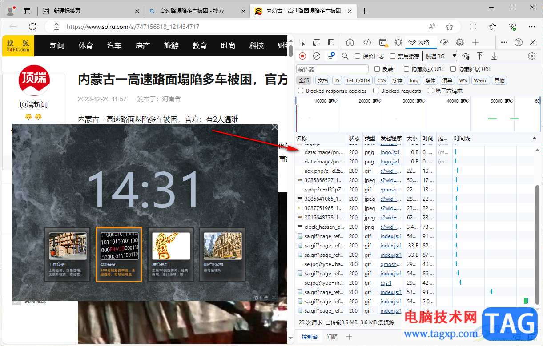
Task: Filter requests by Fetch/XHR
Action: pos(358,80)
